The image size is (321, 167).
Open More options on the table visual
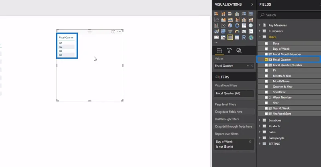click(x=119, y=32)
